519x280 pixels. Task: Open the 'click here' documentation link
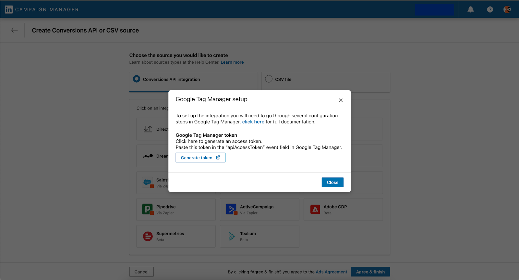point(253,122)
